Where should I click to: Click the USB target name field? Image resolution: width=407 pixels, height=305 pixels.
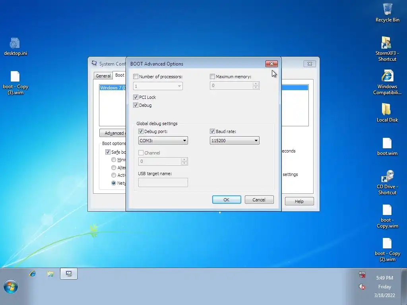pos(163,183)
